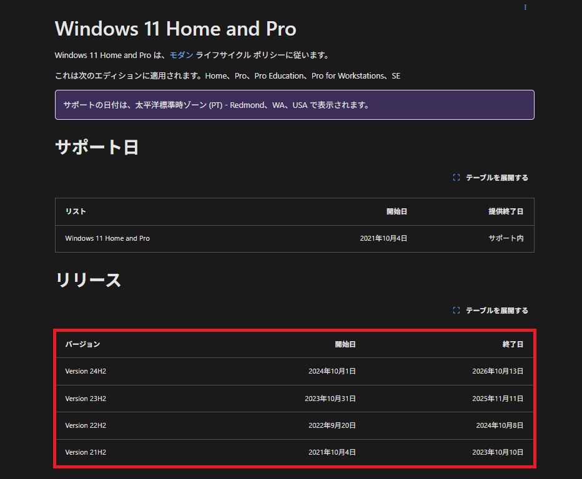
Task: Select the Windows 11 Home and Pro row
Action: 107,238
